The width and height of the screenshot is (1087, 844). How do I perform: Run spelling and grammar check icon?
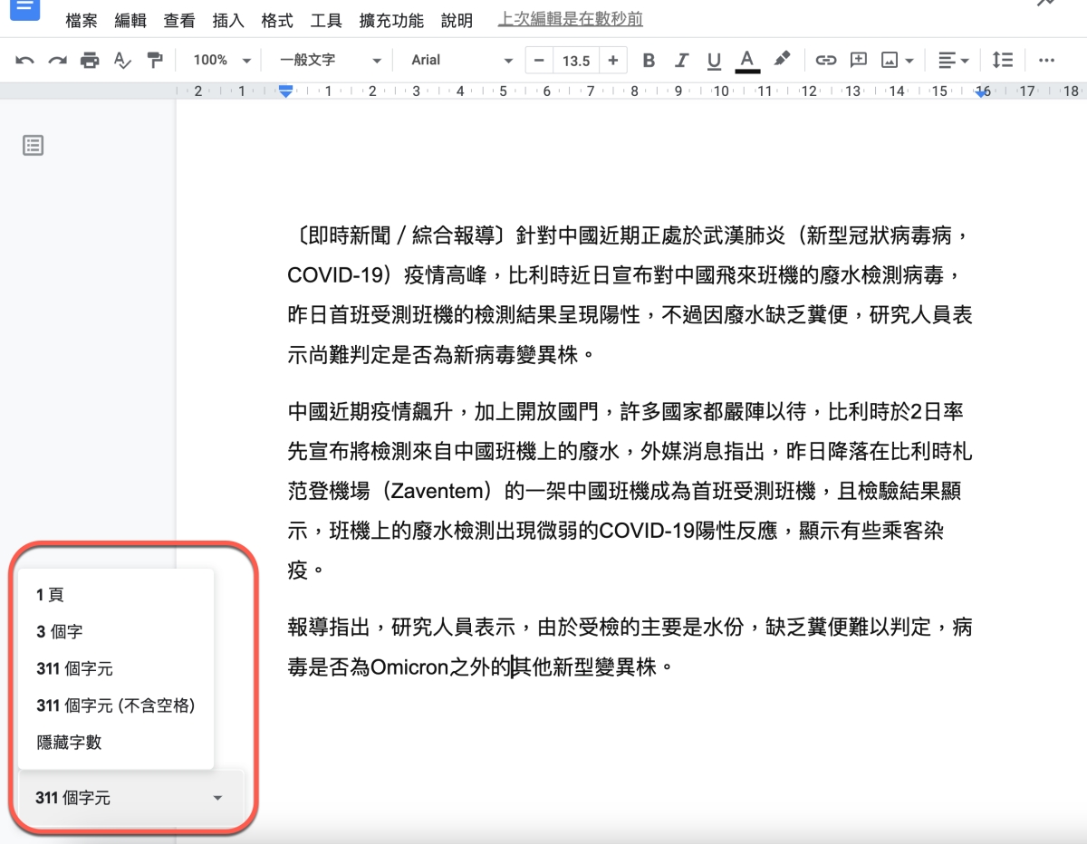pos(122,61)
